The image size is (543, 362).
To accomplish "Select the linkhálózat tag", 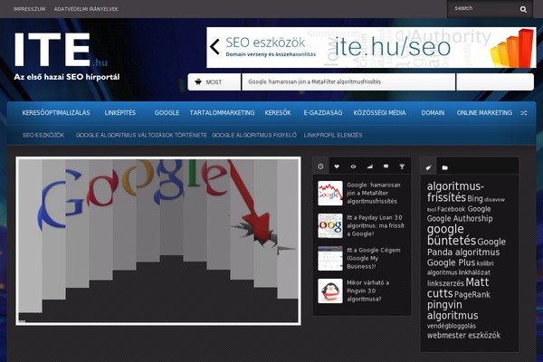I will (x=474, y=272).
